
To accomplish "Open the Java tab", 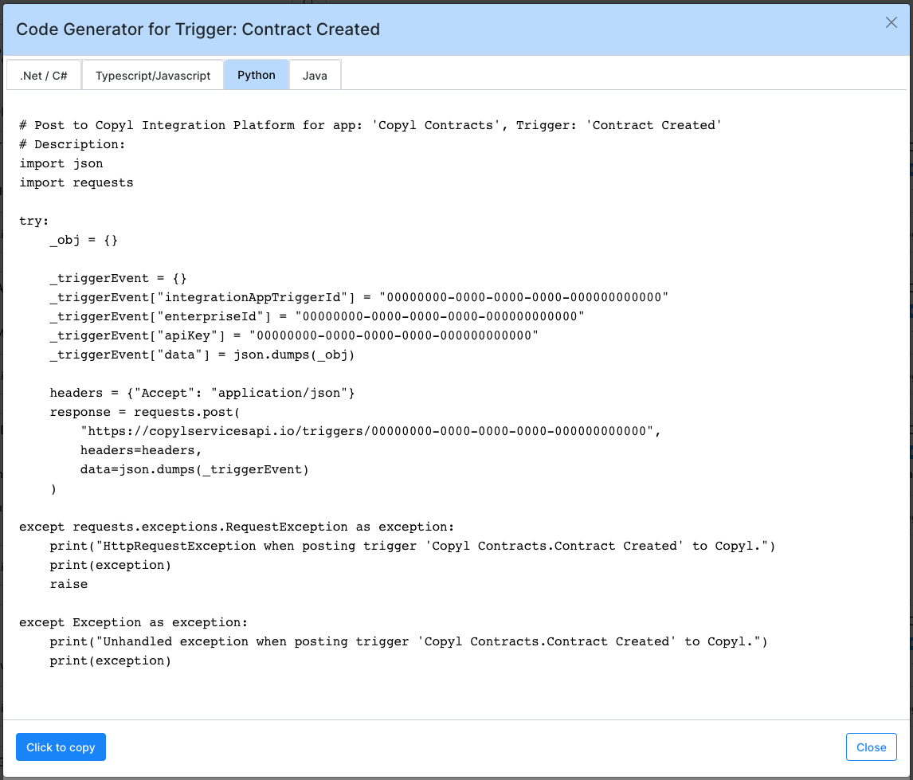I will pos(315,75).
